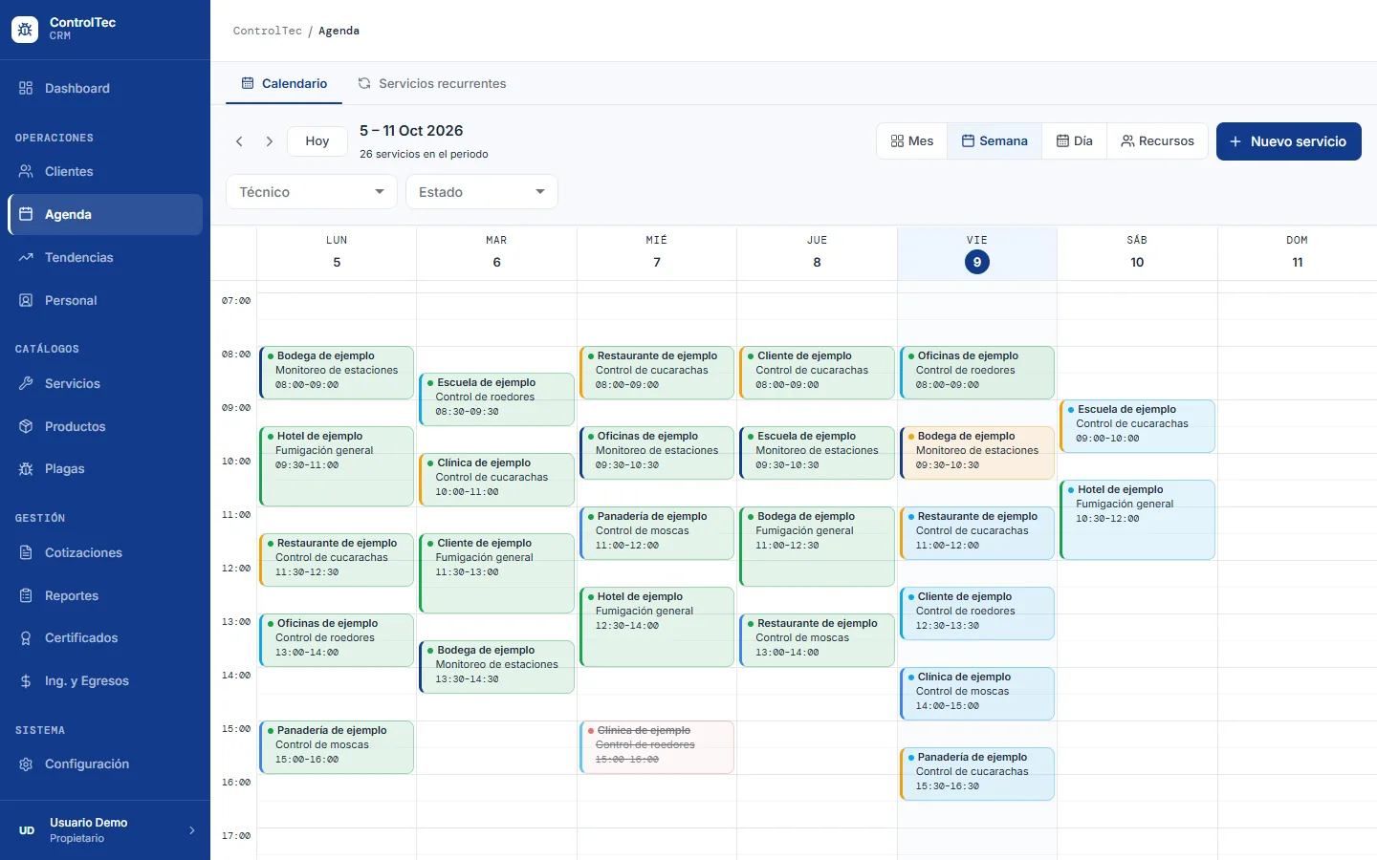Open Tuesday Cliente de ejemplo 11:30 event
Image resolution: width=1377 pixels, height=860 pixels.
pyautogui.click(x=496, y=573)
